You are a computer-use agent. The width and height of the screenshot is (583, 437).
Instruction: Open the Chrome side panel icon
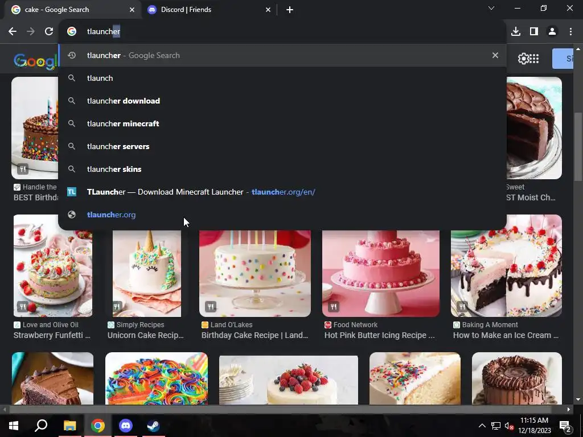(534, 32)
